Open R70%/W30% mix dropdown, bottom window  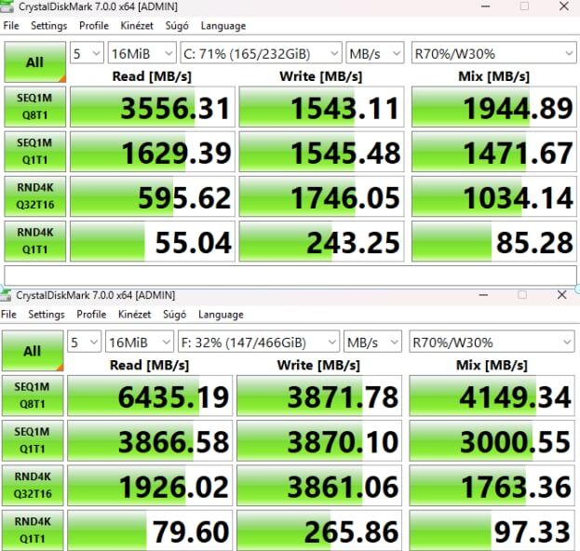pyautogui.click(x=492, y=343)
